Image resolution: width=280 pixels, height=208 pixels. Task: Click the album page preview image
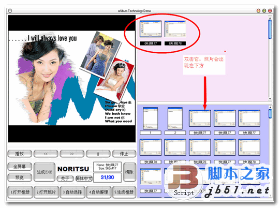72,78
